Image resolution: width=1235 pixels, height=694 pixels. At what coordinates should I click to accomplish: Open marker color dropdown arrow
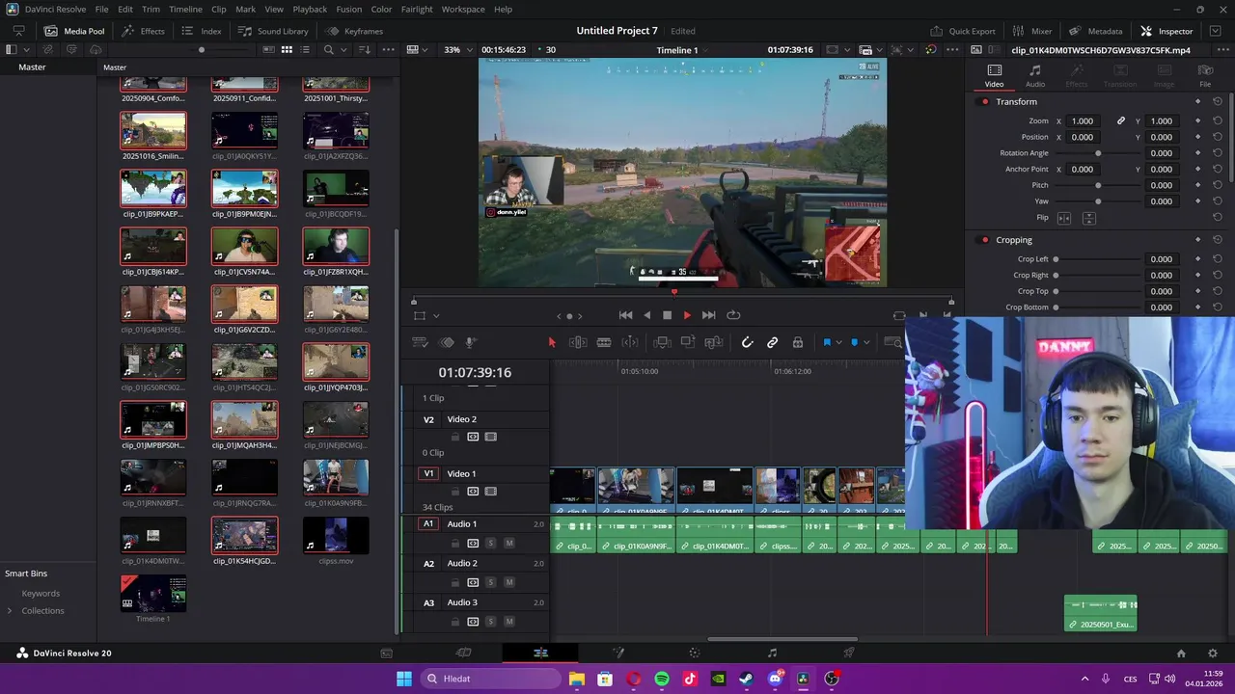point(865,342)
